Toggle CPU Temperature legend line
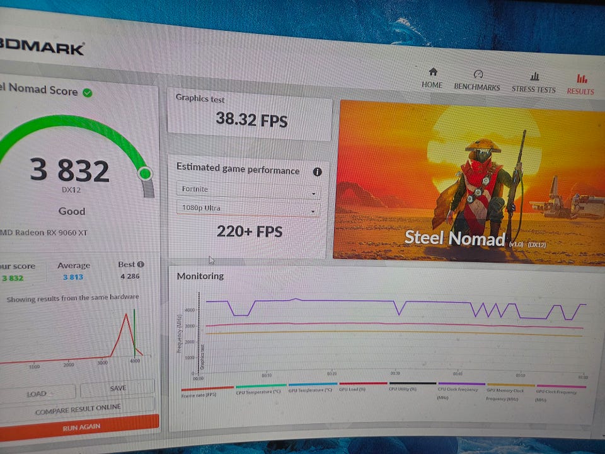The image size is (605, 454). [261, 386]
